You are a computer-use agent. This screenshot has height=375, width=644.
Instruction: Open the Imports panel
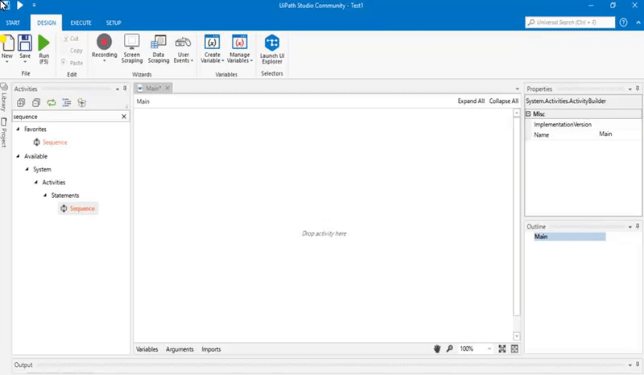pyautogui.click(x=211, y=349)
